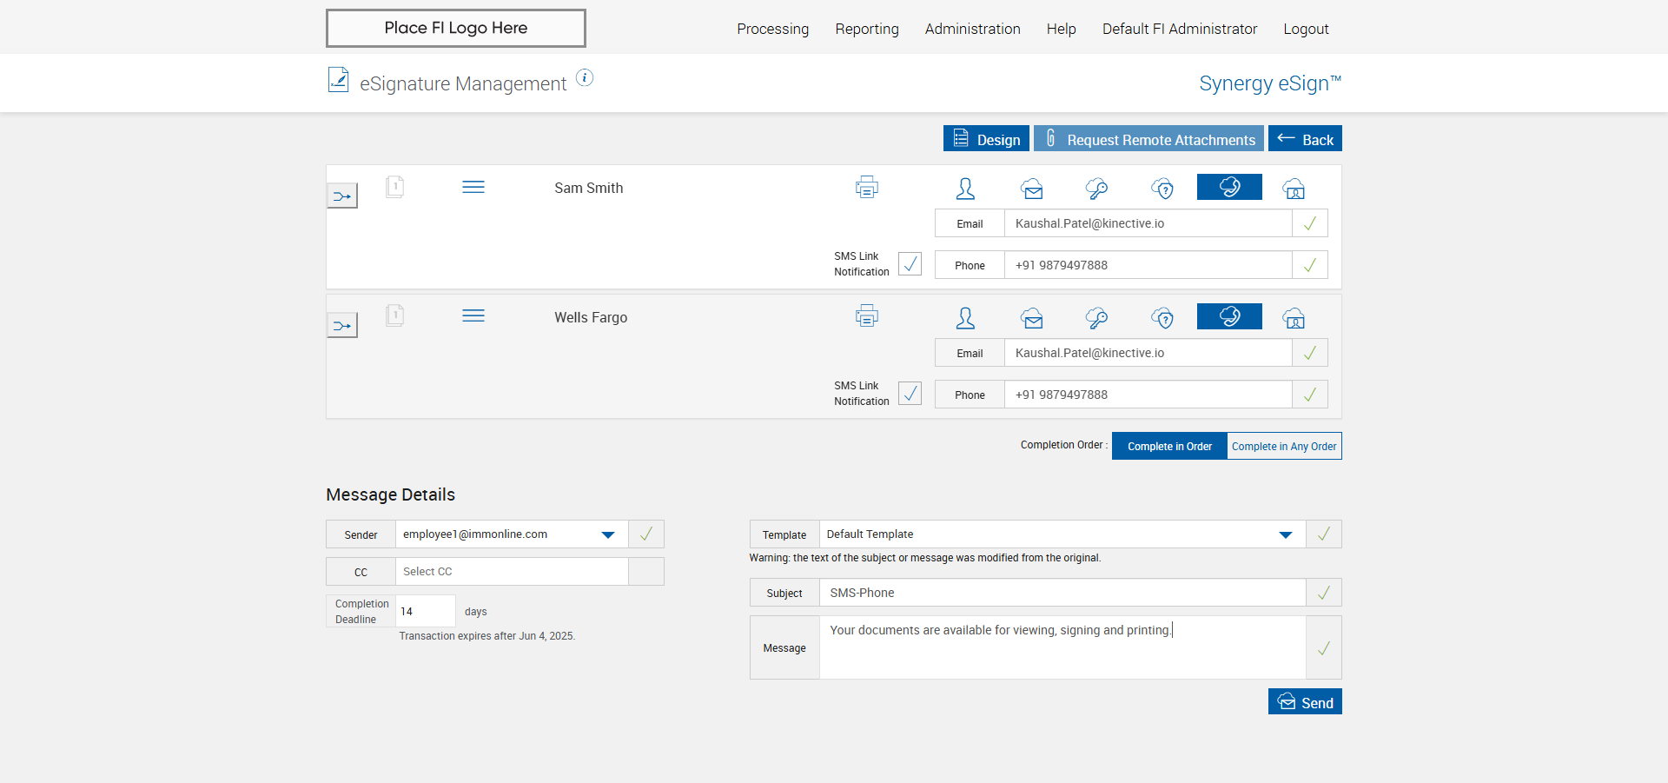The width and height of the screenshot is (1668, 783).
Task: Open the Select CC dropdown field
Action: (x=512, y=572)
